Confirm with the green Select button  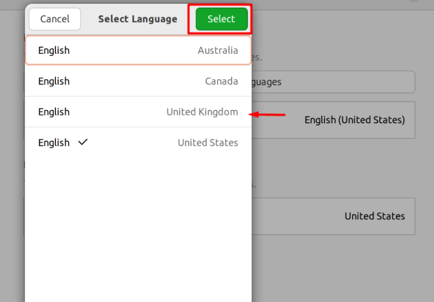[222, 19]
